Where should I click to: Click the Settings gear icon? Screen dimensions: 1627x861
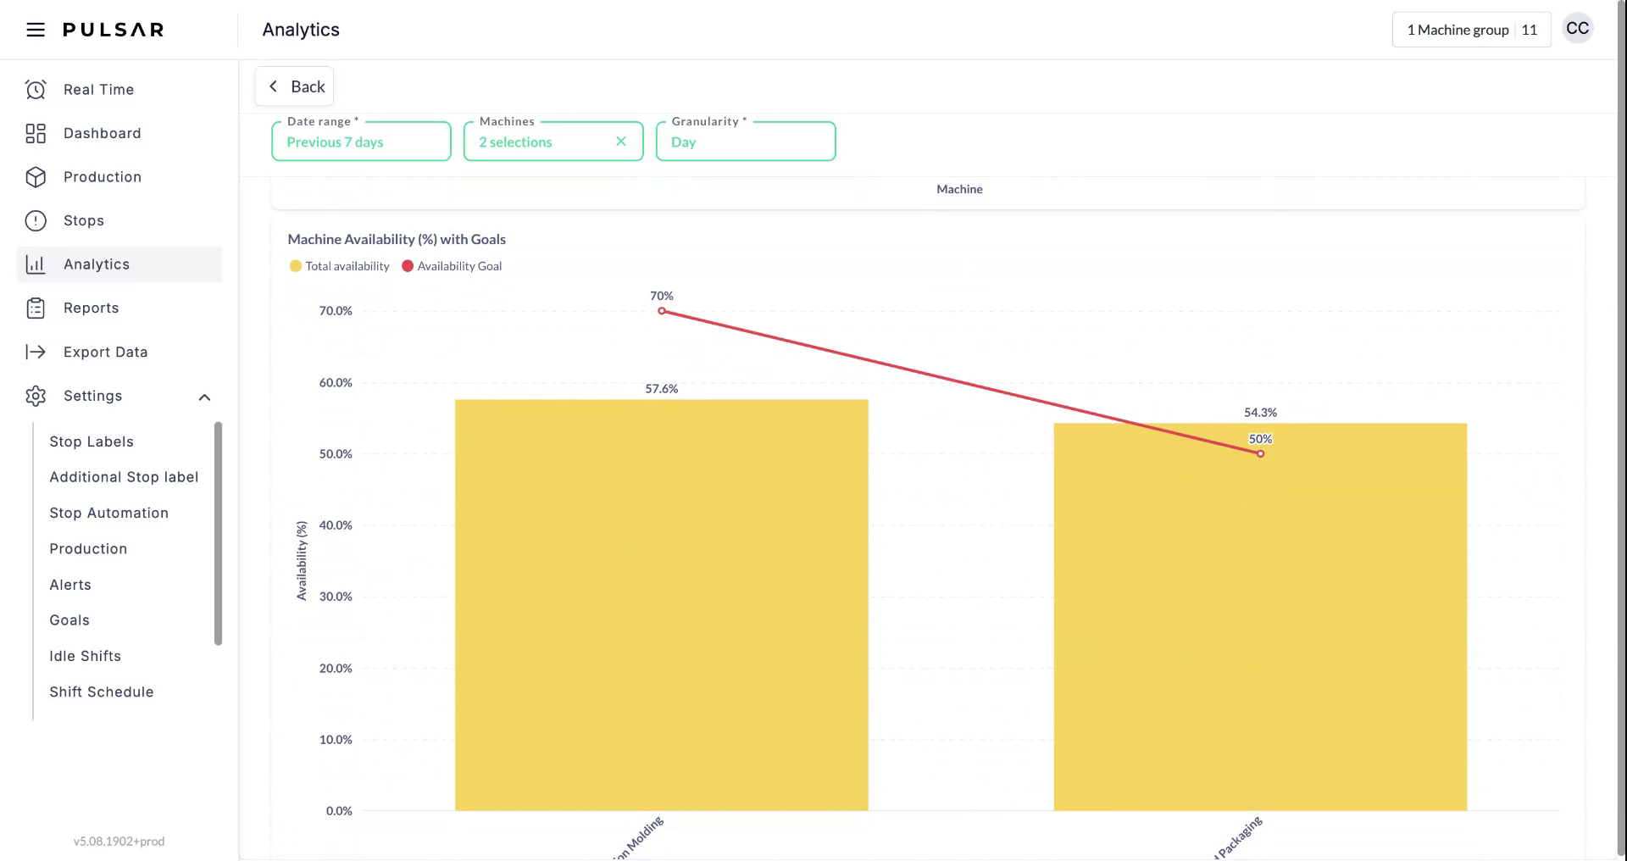(36, 397)
